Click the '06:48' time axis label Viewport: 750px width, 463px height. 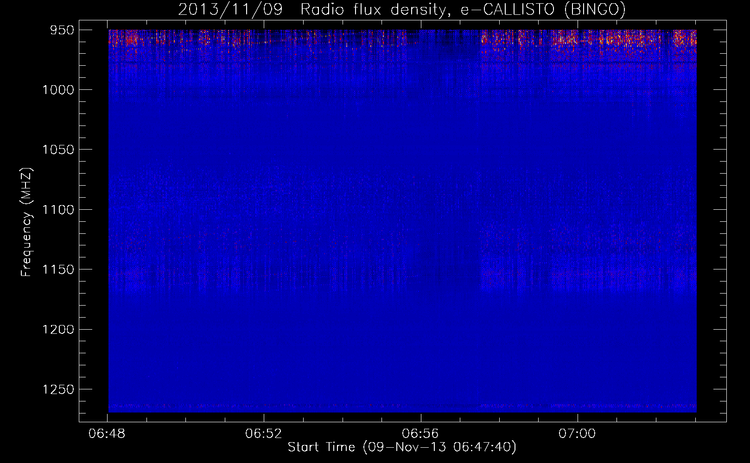coord(107,434)
